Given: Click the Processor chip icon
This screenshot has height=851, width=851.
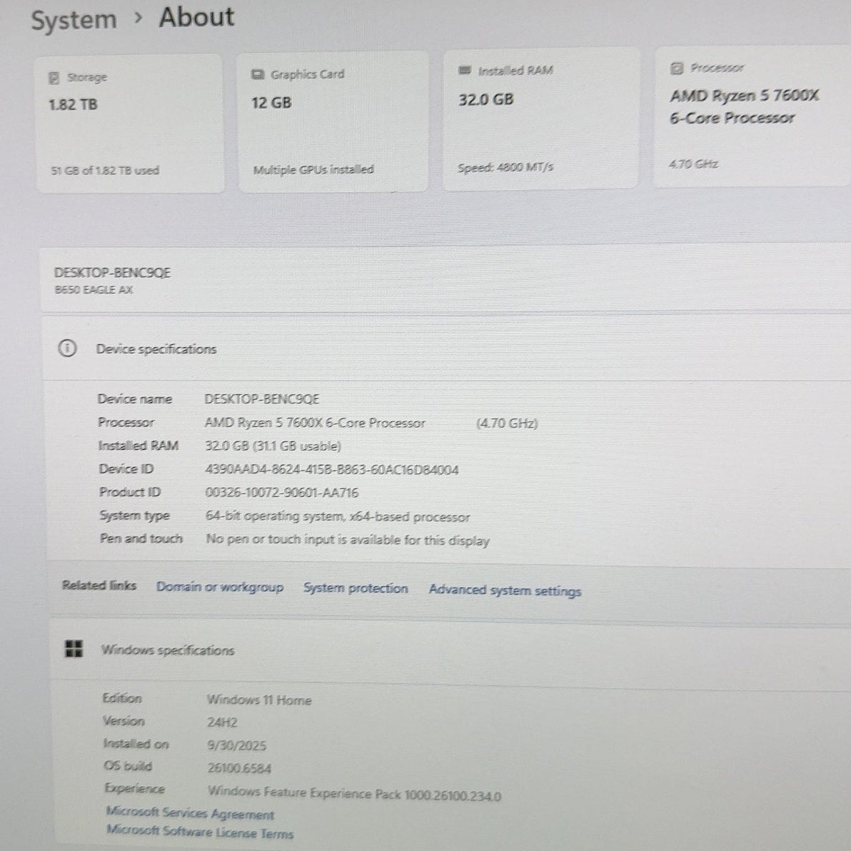Looking at the screenshot, I should pyautogui.click(x=677, y=69).
